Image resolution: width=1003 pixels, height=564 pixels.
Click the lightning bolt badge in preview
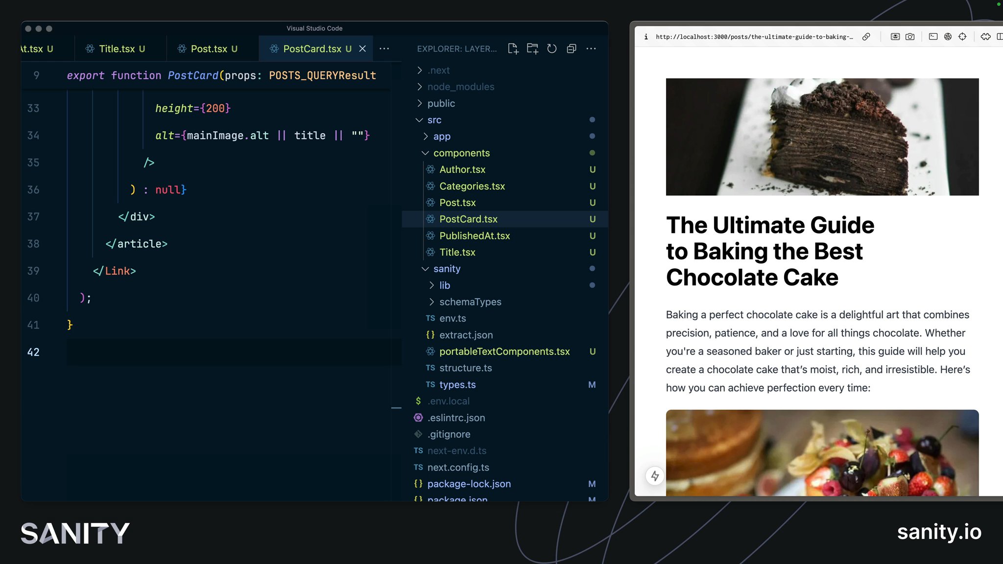tap(655, 476)
